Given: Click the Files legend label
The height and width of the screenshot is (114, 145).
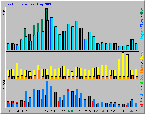Looking at the screenshot, I should tap(142, 23).
